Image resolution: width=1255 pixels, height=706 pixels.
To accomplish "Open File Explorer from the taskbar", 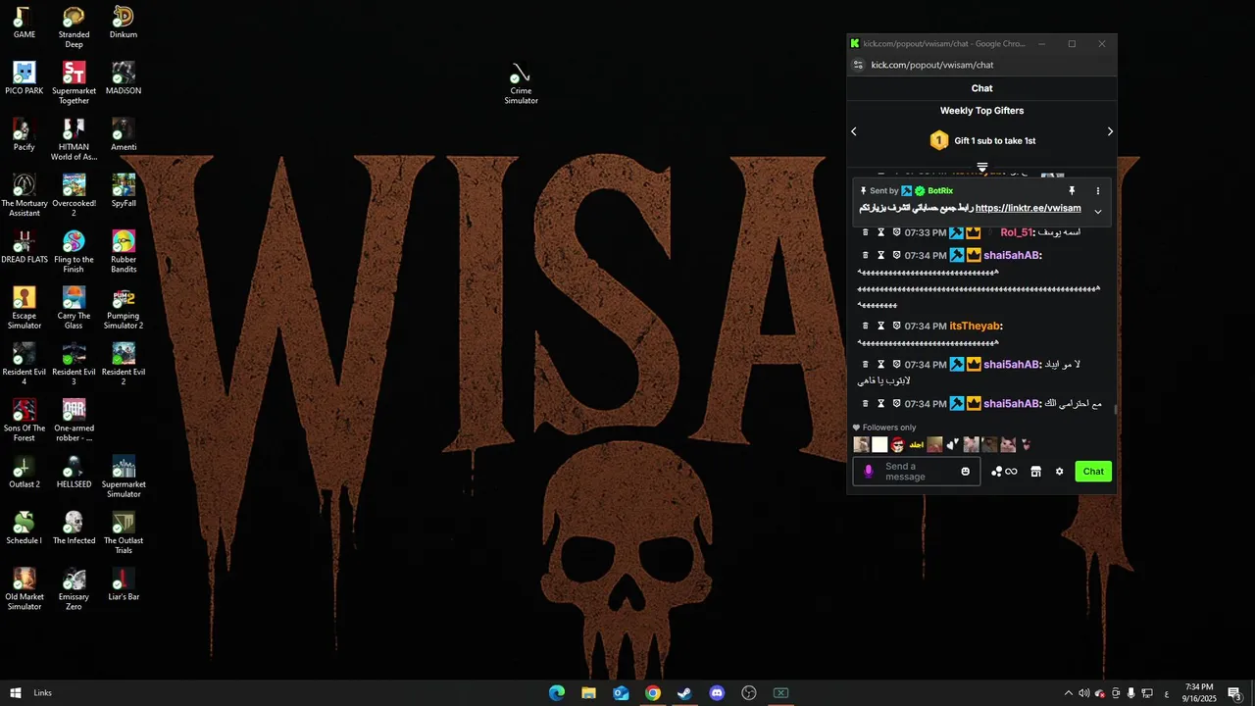I will [x=588, y=693].
